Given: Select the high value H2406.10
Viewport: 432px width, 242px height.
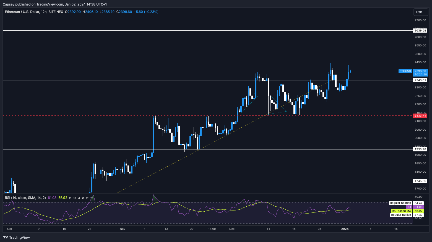Looking at the screenshot, I should pyautogui.click(x=90, y=12).
